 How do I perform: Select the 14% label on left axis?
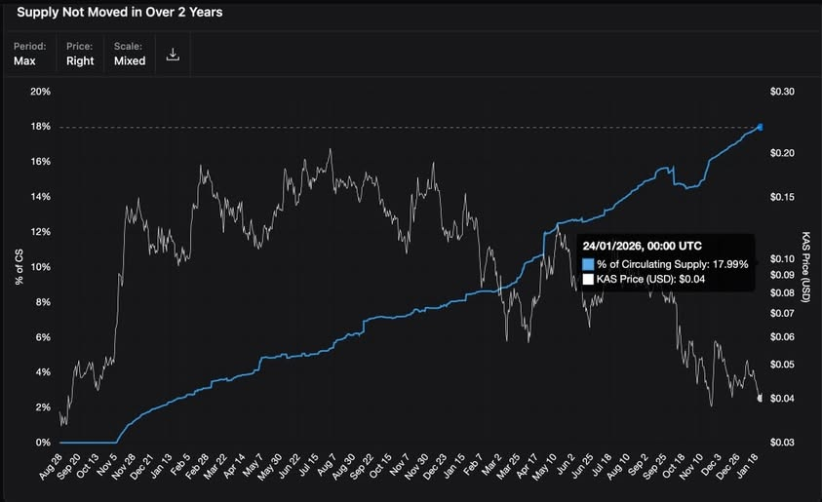click(x=40, y=197)
